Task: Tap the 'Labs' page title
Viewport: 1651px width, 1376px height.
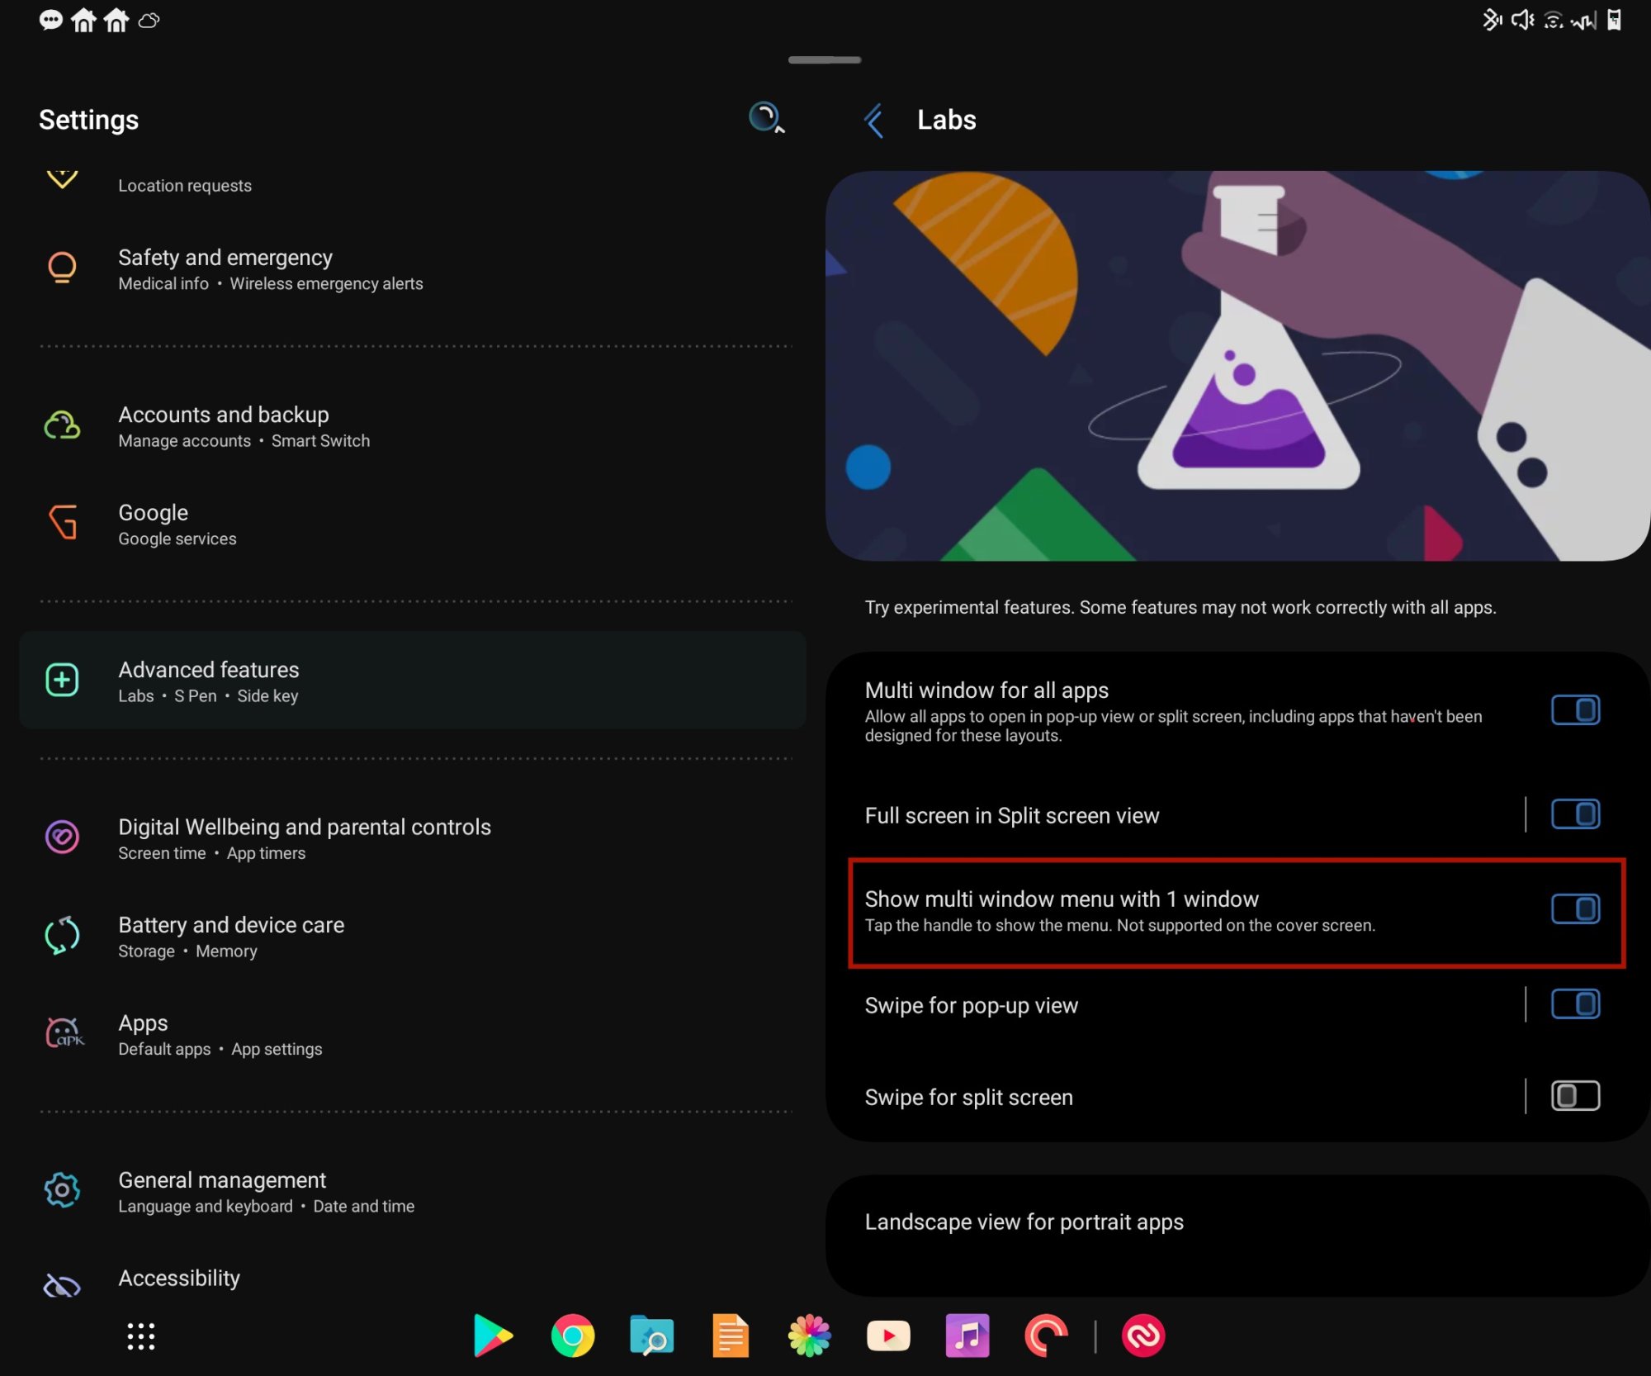Action: coord(946,120)
